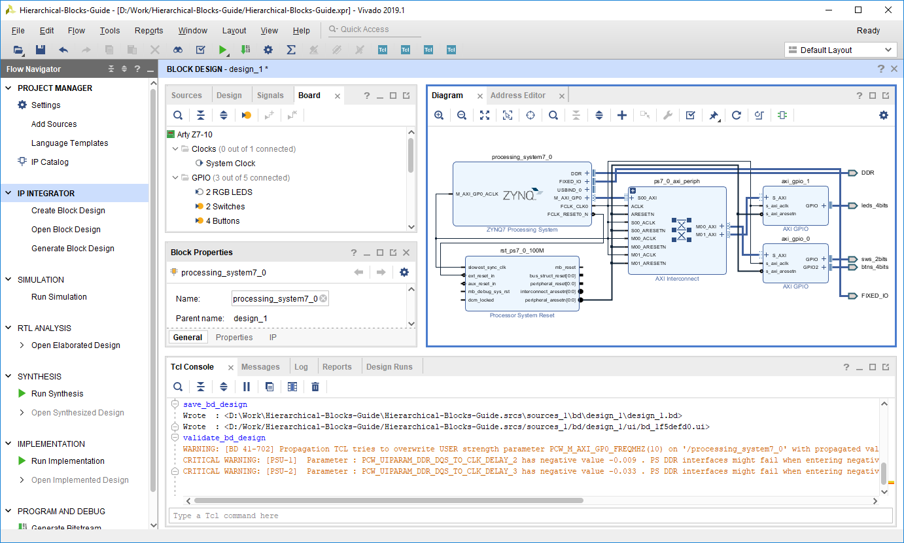The width and height of the screenshot is (904, 543).
Task: Click the Save project icon in main toolbar
Action: click(41, 50)
